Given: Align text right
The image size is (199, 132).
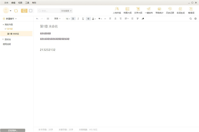Looking at the screenshot, I should [x=120, y=19].
